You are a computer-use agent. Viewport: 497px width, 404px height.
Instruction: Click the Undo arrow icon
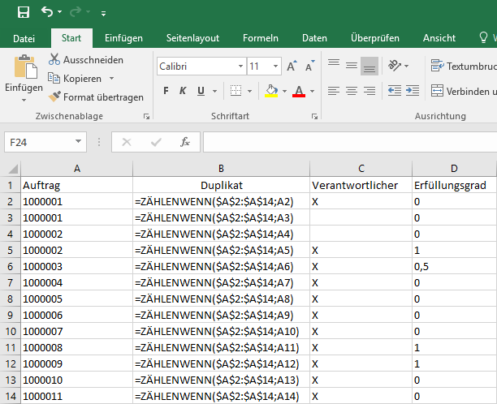(x=47, y=12)
